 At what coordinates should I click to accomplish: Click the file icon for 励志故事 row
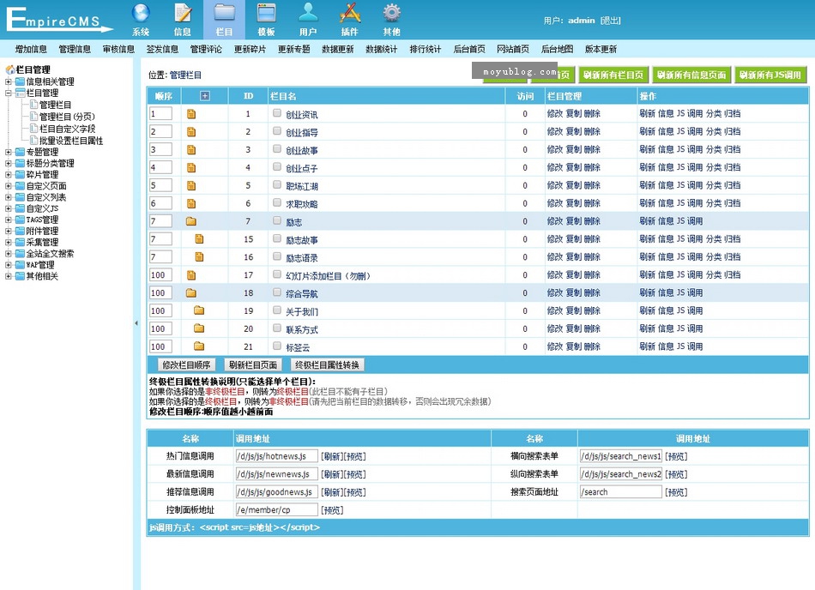click(x=199, y=239)
